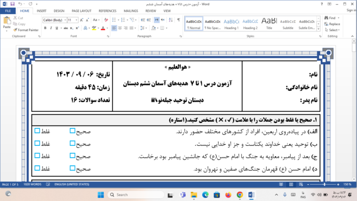
Task: Switch to the REFERENCES tab
Action: 108,11
